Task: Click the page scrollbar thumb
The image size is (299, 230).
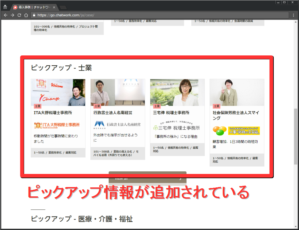Action: pyautogui.click(x=295, y=136)
